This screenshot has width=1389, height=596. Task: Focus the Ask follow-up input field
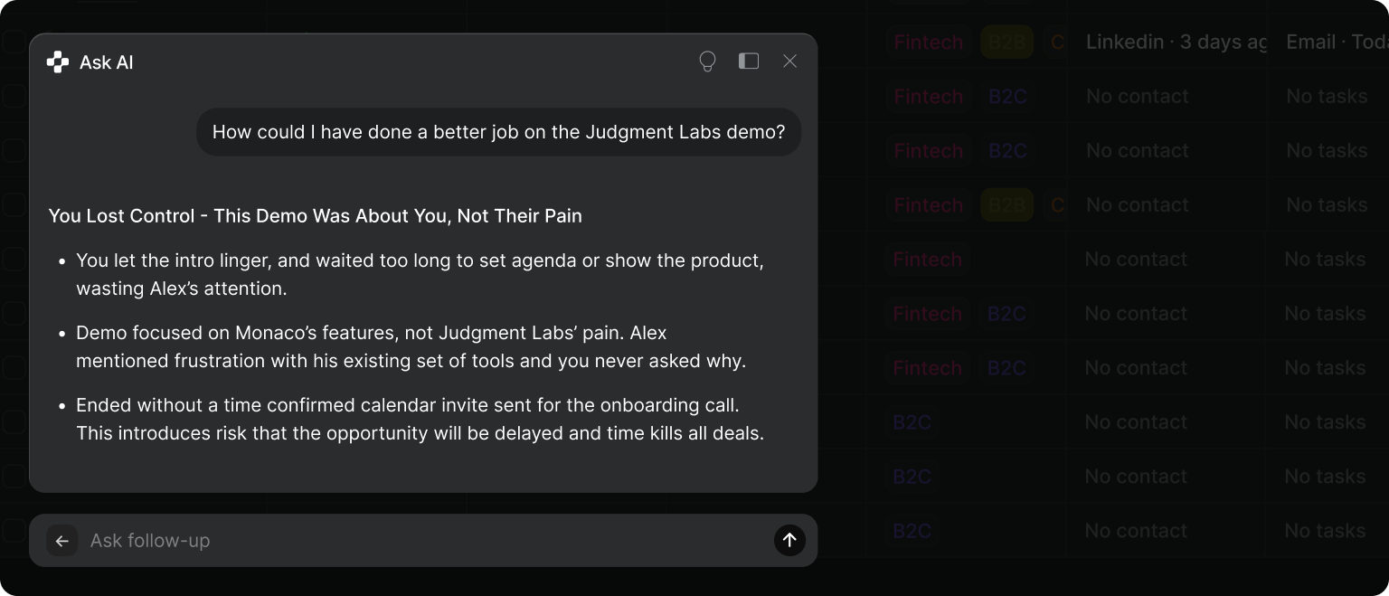(x=425, y=541)
